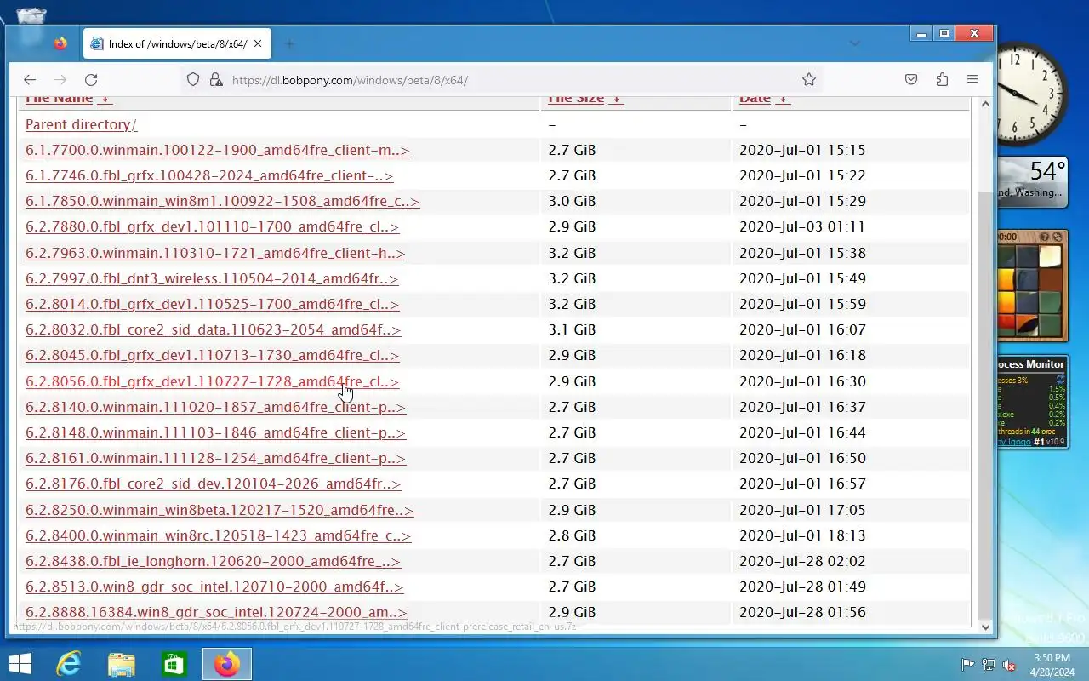Open the Store icon on the taskbar
The height and width of the screenshot is (681, 1089).
click(174, 664)
